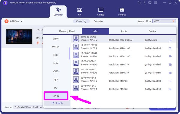Open settings gear for HD 1080P MPEG2

click(x=170, y=48)
